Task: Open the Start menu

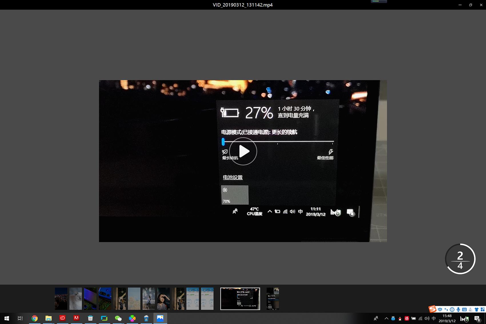Action: 6,318
